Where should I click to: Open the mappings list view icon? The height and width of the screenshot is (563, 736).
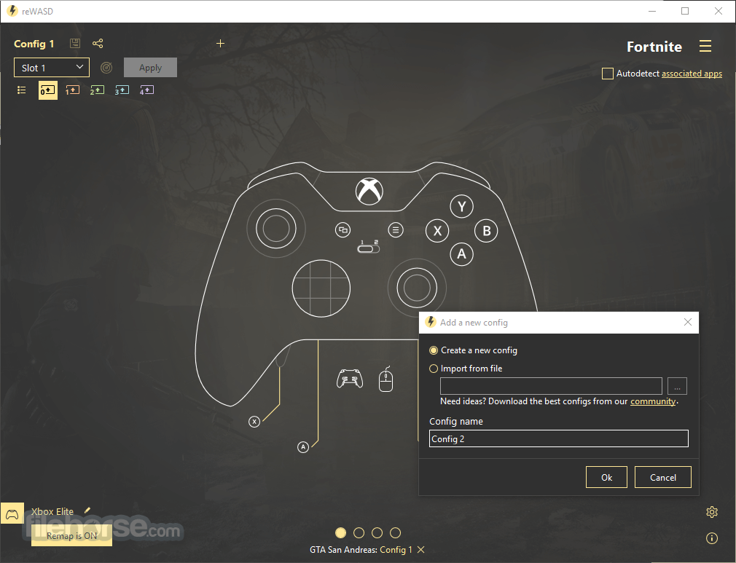coord(22,90)
